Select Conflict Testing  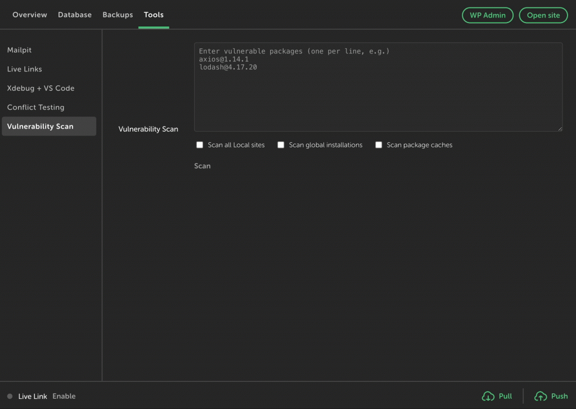click(35, 107)
